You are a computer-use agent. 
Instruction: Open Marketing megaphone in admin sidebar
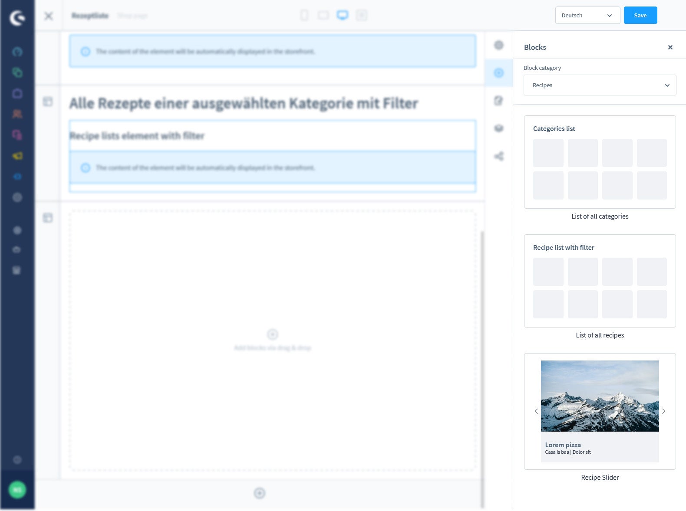point(17,156)
